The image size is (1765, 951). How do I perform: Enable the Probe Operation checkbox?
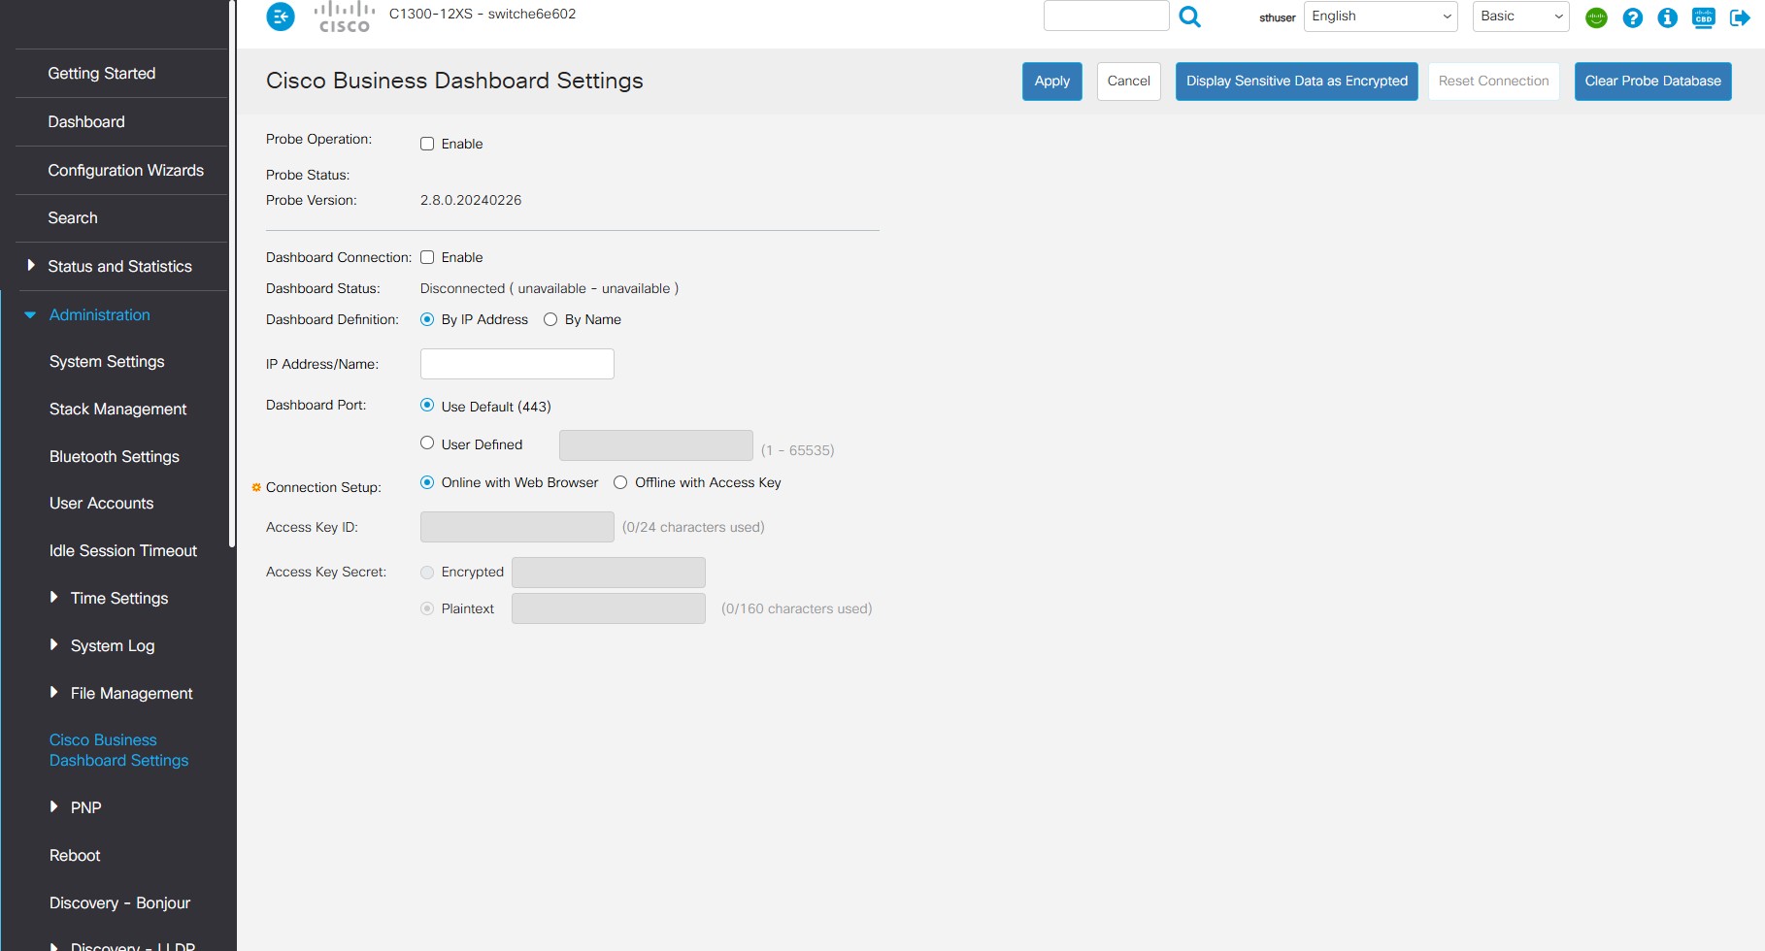click(427, 144)
